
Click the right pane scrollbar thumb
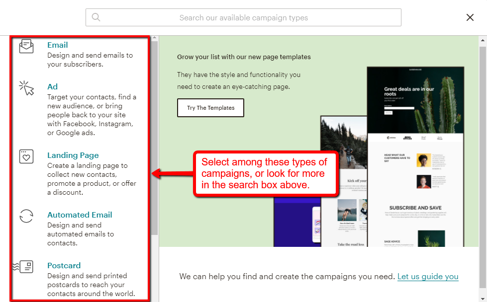pos(483,167)
